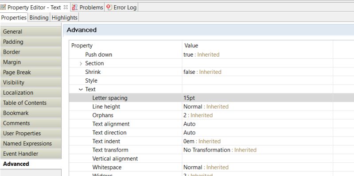Select the Advanced category
The height and width of the screenshot is (176, 354).
point(31,164)
